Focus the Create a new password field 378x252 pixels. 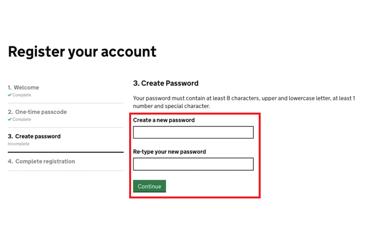pos(193,133)
